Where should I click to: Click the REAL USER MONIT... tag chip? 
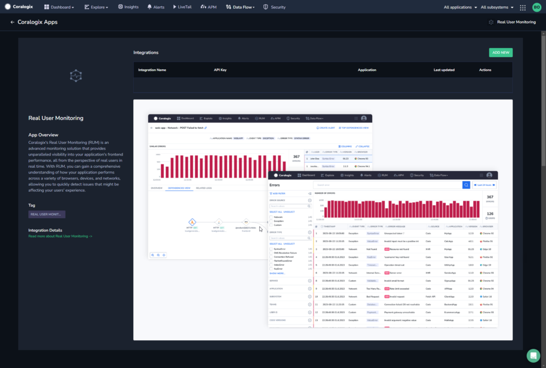[x=47, y=214]
